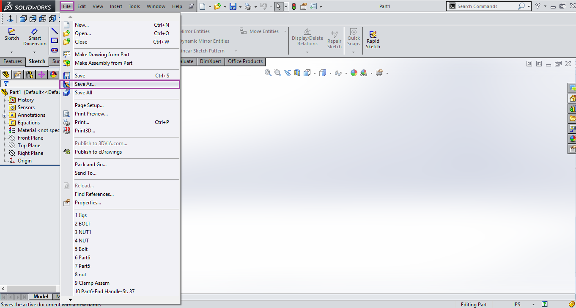Choose Save As from File menu
The height and width of the screenshot is (308, 576).
120,84
